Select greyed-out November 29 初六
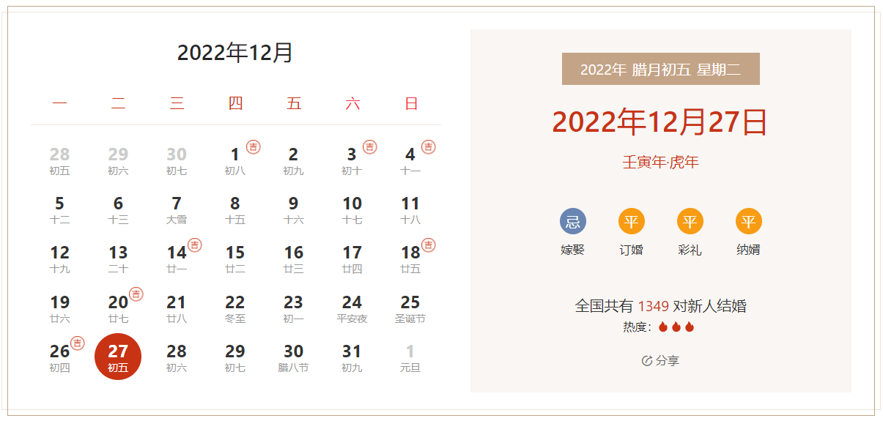The image size is (883, 421). [x=118, y=161]
